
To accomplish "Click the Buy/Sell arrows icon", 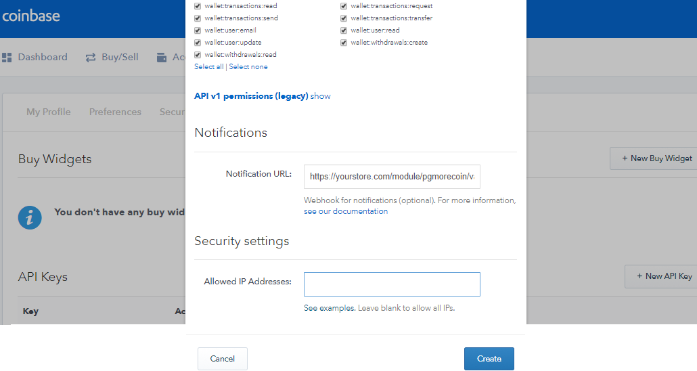I will (x=91, y=58).
